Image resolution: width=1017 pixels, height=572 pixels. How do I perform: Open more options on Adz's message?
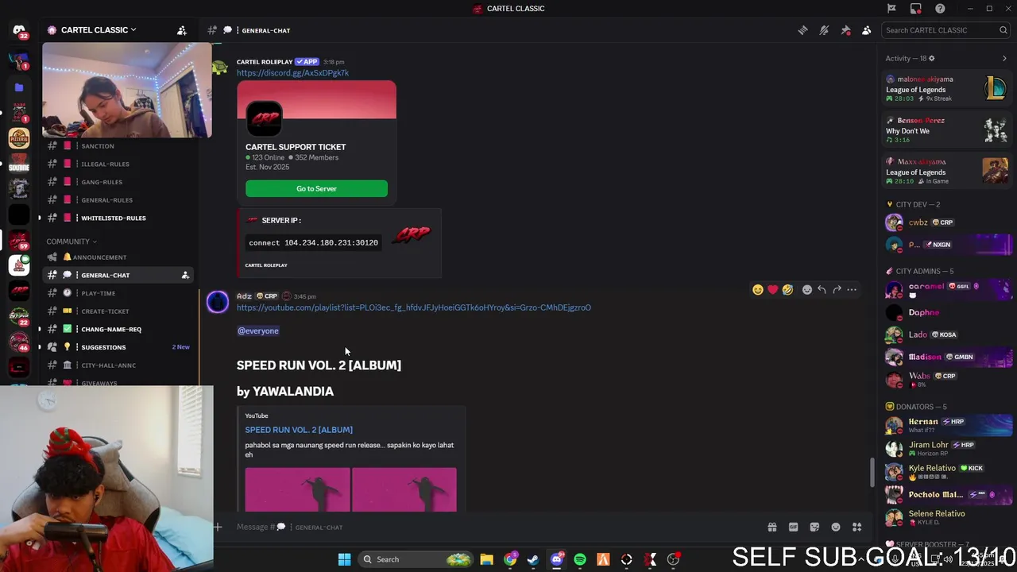click(x=852, y=290)
